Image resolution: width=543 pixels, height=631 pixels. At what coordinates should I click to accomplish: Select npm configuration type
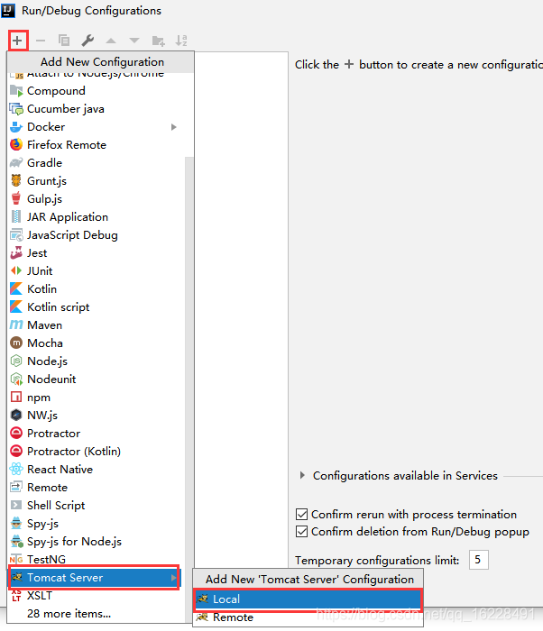pos(97,398)
